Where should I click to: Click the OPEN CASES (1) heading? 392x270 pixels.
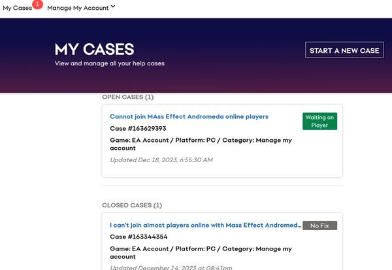click(128, 97)
